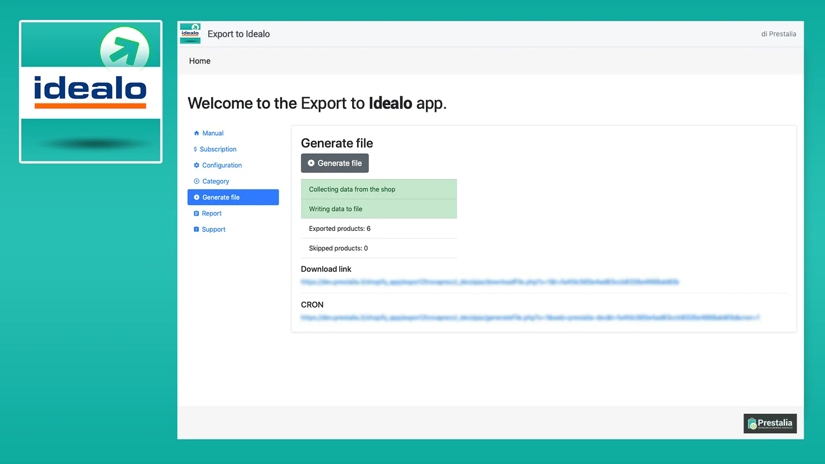Click the large idealo logo thumbnail

coord(91,92)
